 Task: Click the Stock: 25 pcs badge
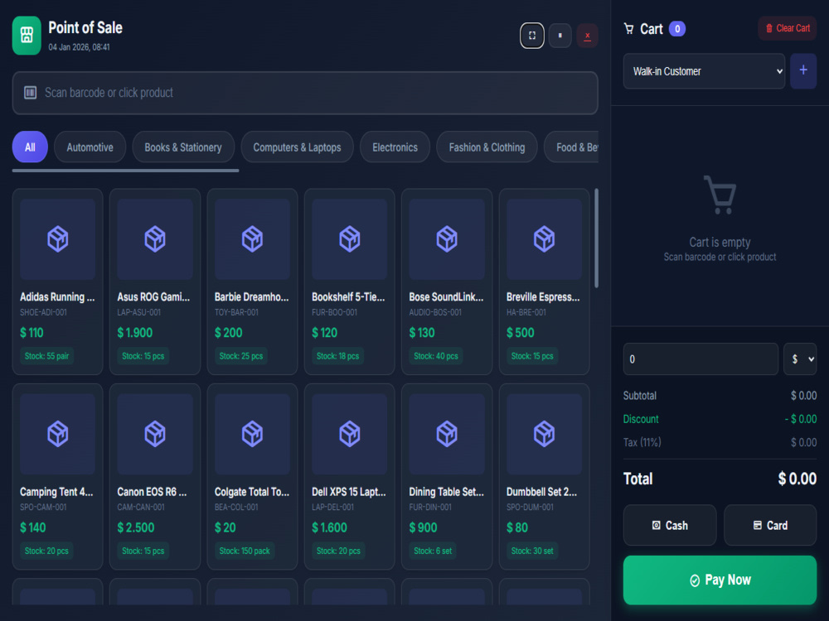tap(241, 356)
